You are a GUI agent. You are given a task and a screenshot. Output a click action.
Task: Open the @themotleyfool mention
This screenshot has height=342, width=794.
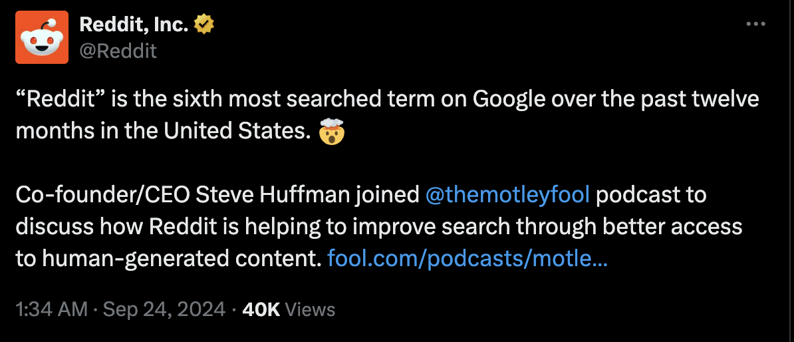[507, 195]
